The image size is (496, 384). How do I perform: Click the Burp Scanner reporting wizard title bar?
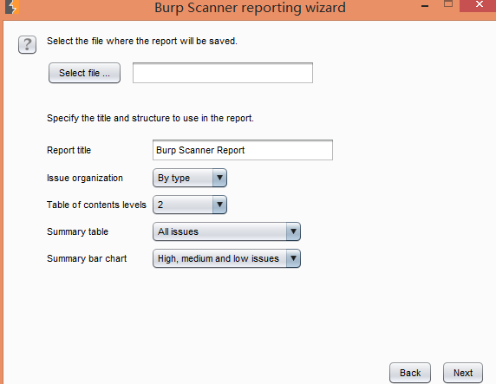pos(250,8)
